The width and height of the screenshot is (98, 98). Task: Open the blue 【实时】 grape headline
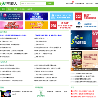tap(48, 35)
